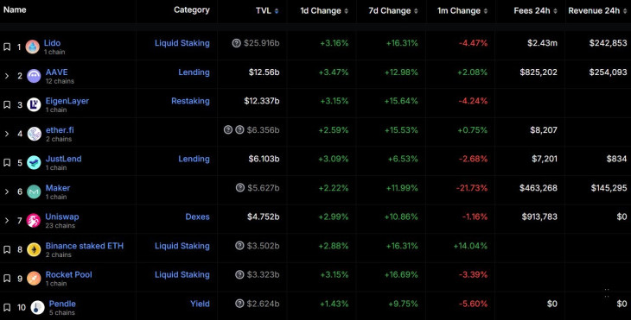Click the Uniswap unicorn logo icon
Image resolution: width=631 pixels, height=320 pixels.
pos(34,221)
